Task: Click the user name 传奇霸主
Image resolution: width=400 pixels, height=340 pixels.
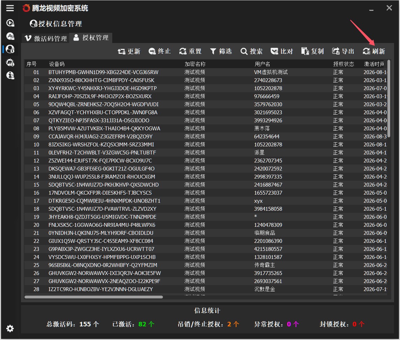Action: pos(265,265)
